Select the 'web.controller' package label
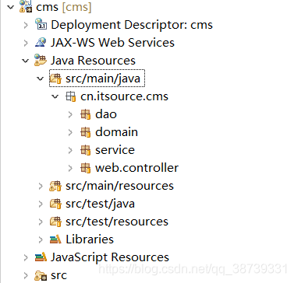The height and width of the screenshot is (283, 294). pyautogui.click(x=136, y=168)
